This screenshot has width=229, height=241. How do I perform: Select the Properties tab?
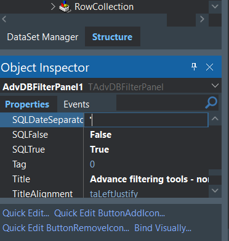click(27, 104)
